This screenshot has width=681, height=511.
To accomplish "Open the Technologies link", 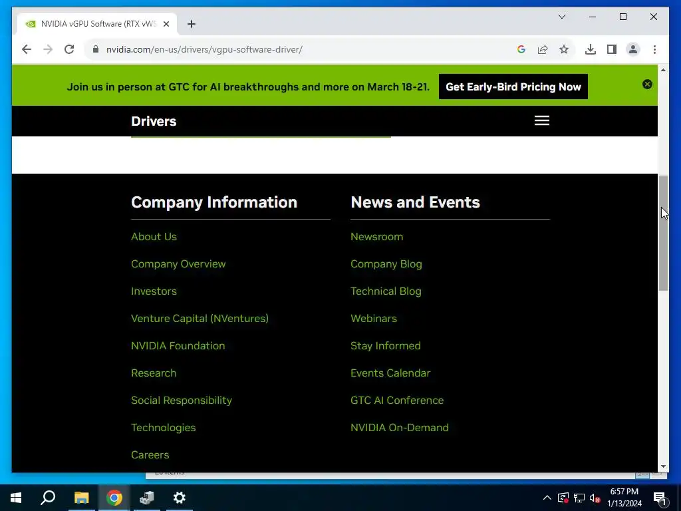I will pyautogui.click(x=164, y=428).
